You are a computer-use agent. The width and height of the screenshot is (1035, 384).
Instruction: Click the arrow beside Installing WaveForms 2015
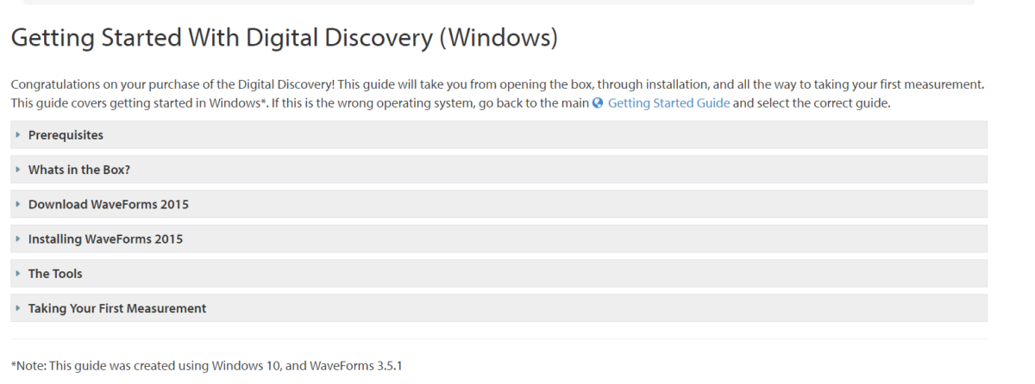pos(18,238)
